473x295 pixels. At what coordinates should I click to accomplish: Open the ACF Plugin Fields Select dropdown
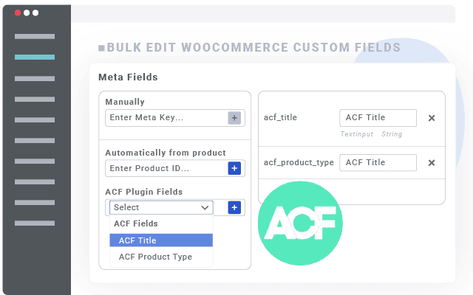(x=161, y=207)
